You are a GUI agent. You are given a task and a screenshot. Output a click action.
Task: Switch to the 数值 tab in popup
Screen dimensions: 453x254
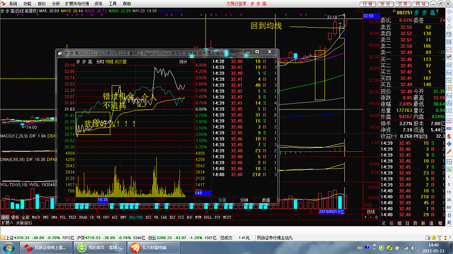pos(265,200)
